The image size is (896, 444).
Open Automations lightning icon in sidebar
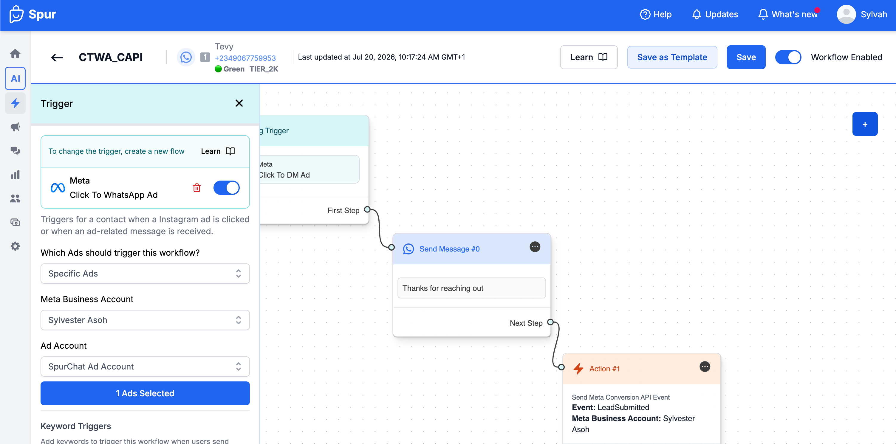pyautogui.click(x=15, y=103)
